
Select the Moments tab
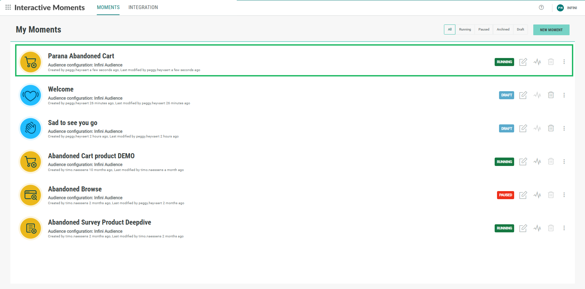point(108,7)
